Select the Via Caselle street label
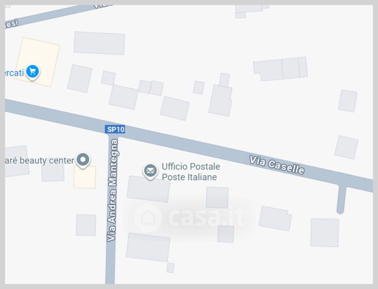 pos(277,165)
